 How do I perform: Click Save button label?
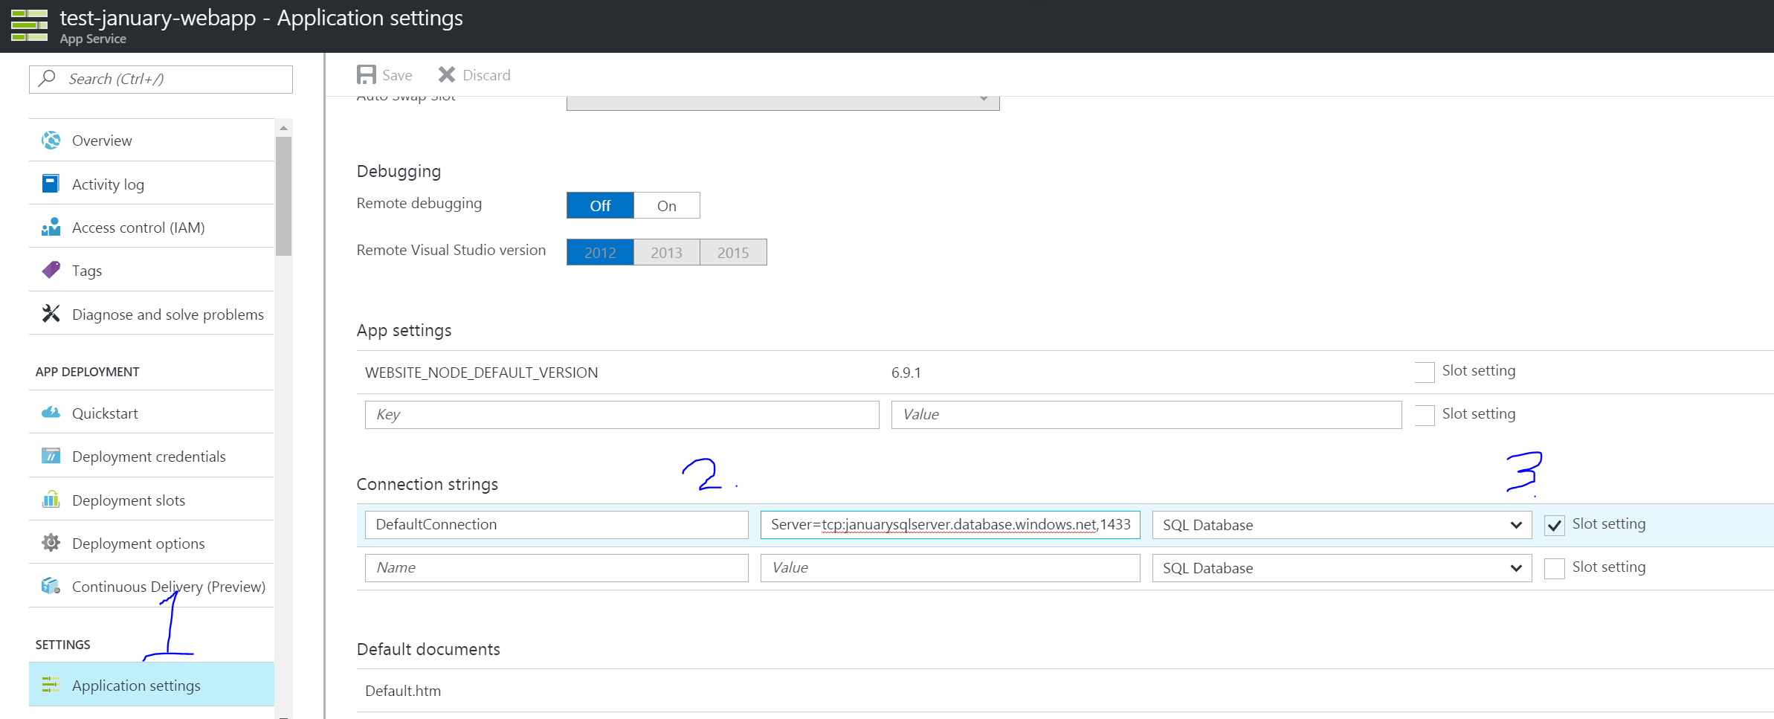(x=397, y=75)
